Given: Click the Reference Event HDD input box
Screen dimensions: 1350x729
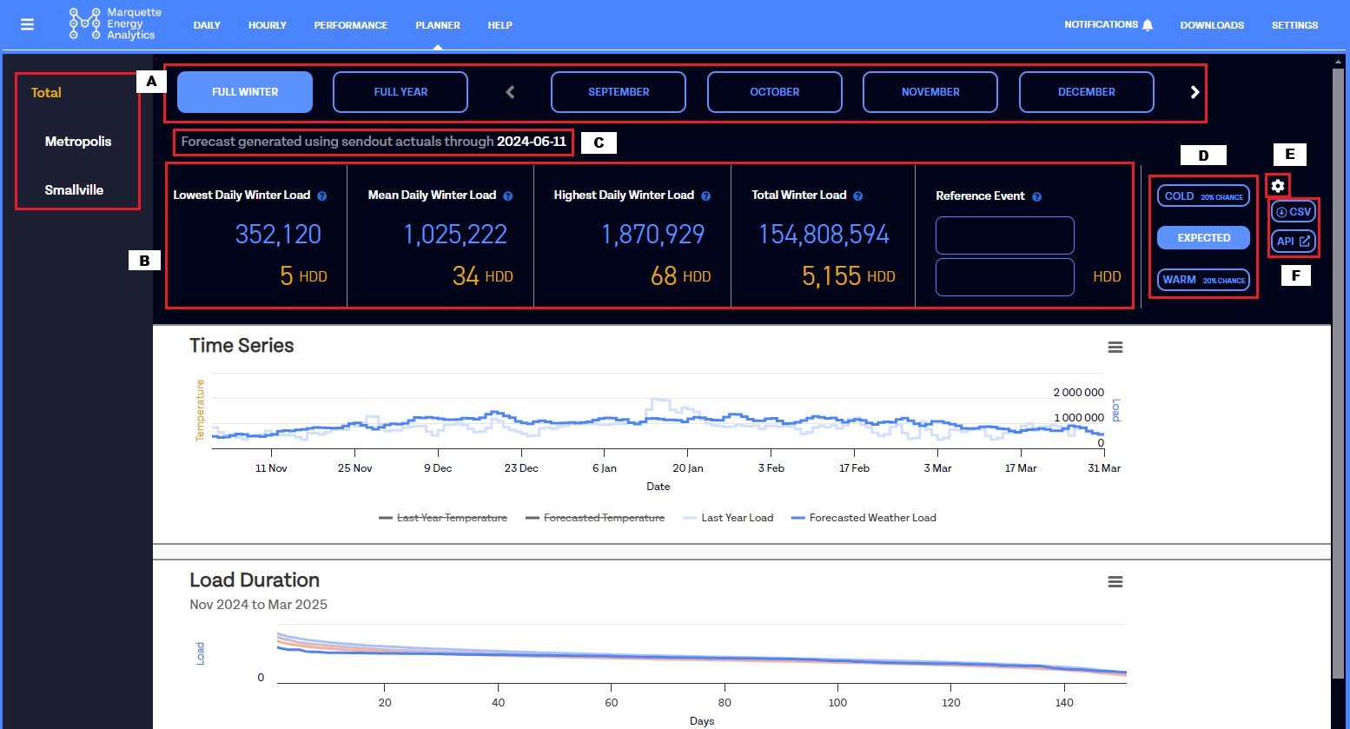Looking at the screenshot, I should (x=1005, y=277).
